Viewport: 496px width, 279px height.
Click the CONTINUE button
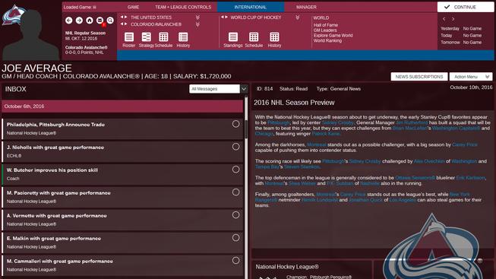(x=466, y=7)
